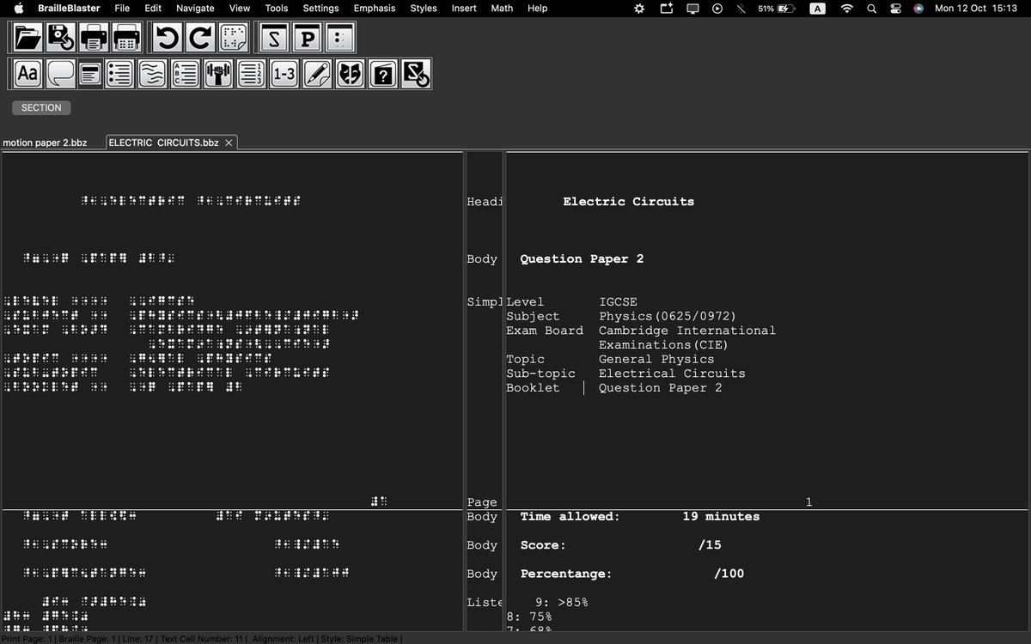Click 'Physics(0625/0972)' subject text
Screen dimensions: 1031x644
click(668, 316)
